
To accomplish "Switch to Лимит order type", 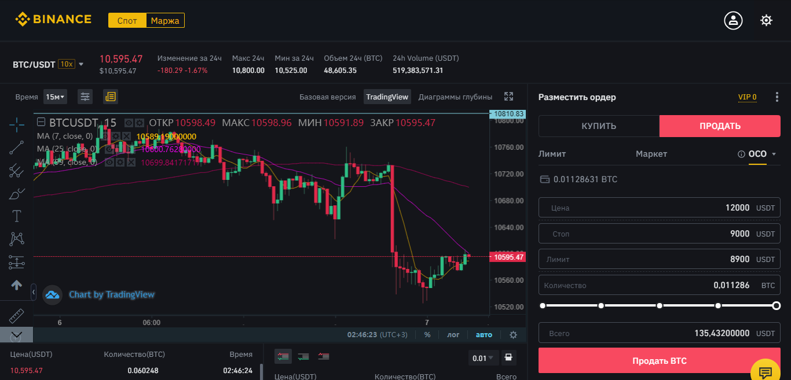I will click(552, 154).
